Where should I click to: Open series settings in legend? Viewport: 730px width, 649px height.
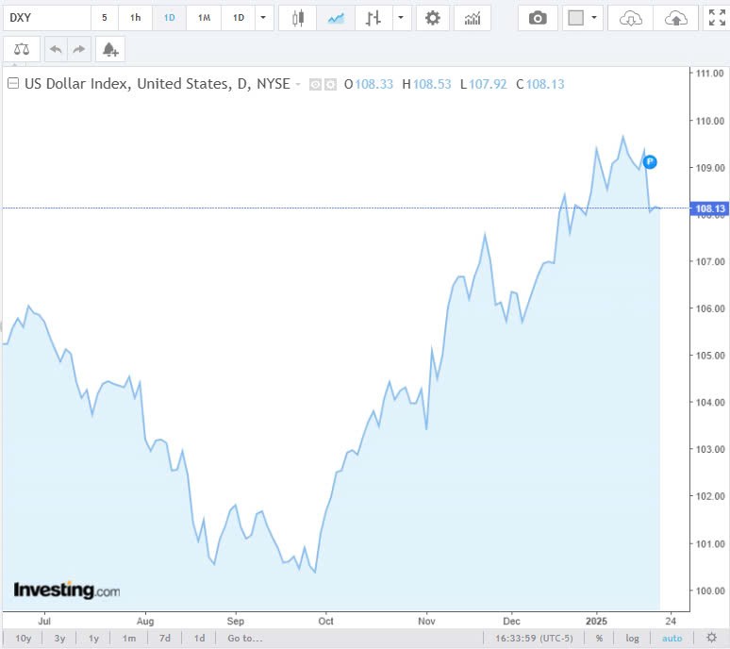[x=330, y=85]
